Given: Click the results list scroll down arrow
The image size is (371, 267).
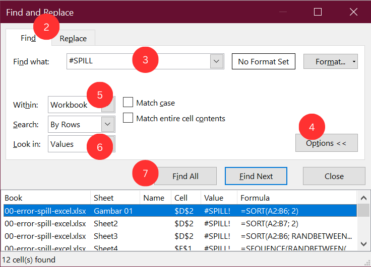Looking at the screenshot, I should pyautogui.click(x=363, y=244).
